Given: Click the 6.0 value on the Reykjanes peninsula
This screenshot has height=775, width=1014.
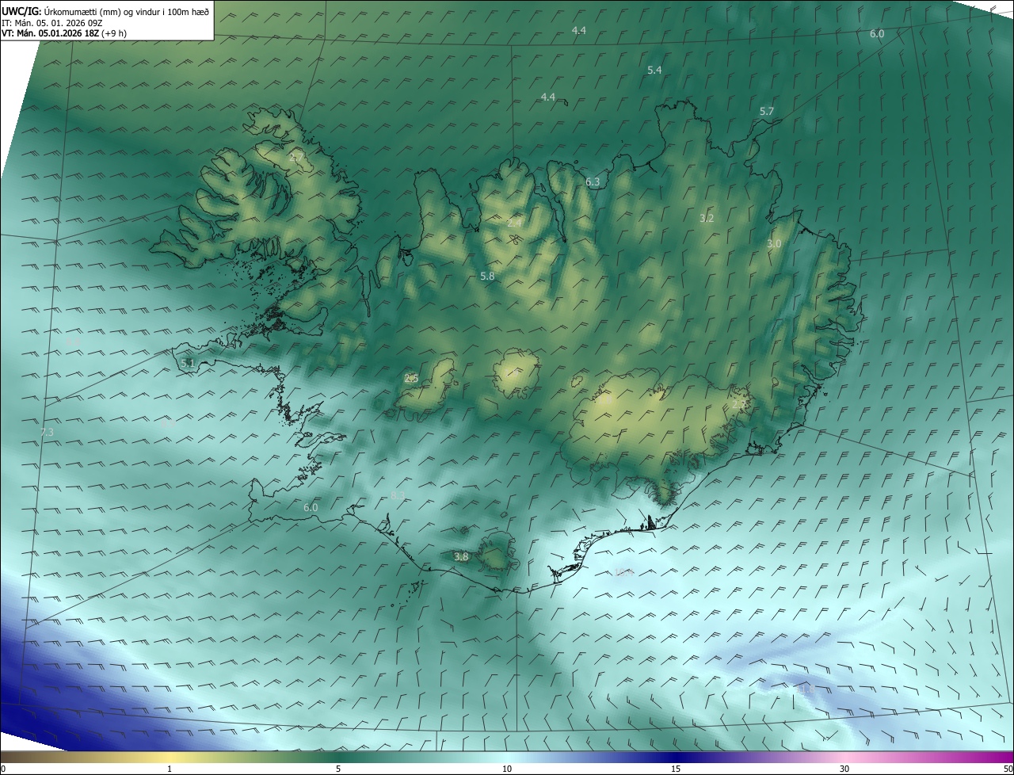Looking at the screenshot, I should click(311, 507).
